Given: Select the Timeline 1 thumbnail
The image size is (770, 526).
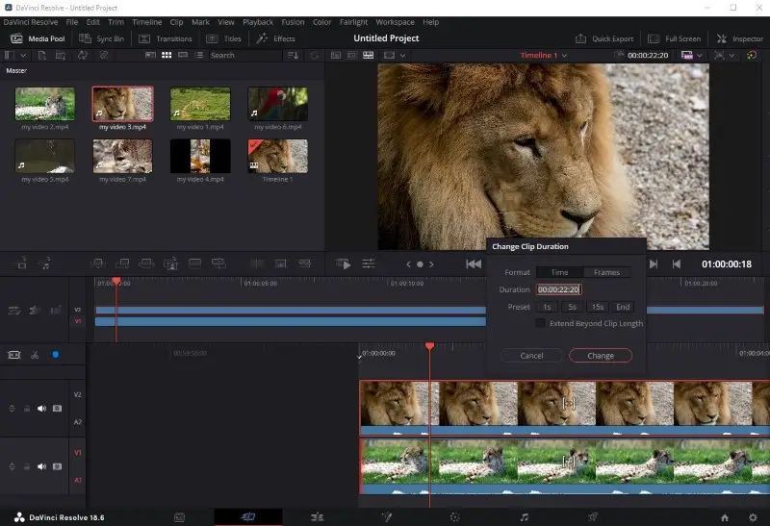Looking at the screenshot, I should tap(278, 156).
